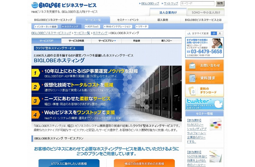The height and width of the screenshot is (167, 255).
Task: Click the orange number 3 badge
Action: click(x=36, y=101)
